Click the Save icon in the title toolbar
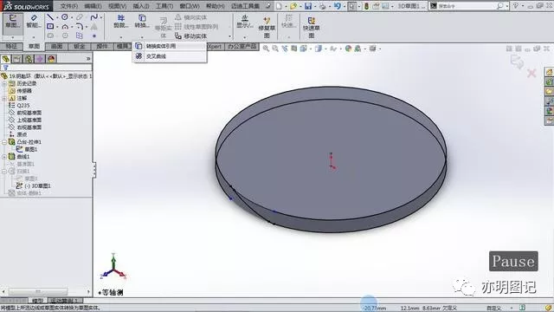 308,6
